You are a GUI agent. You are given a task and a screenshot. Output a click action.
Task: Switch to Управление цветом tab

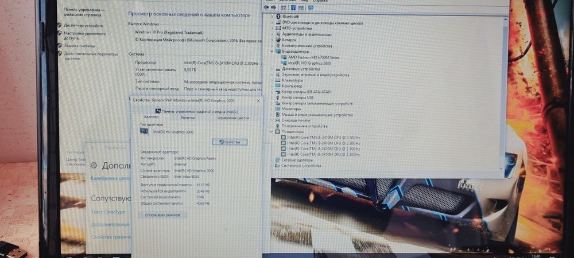[x=233, y=118]
